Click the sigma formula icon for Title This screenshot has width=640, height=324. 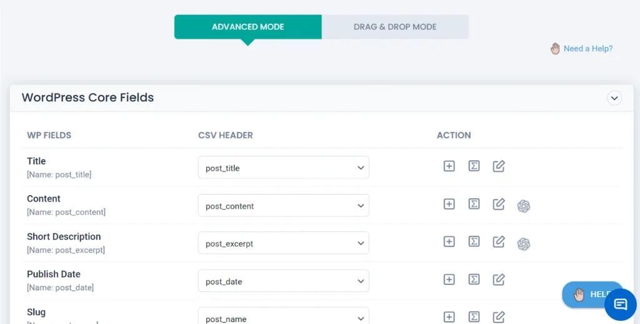coord(474,166)
